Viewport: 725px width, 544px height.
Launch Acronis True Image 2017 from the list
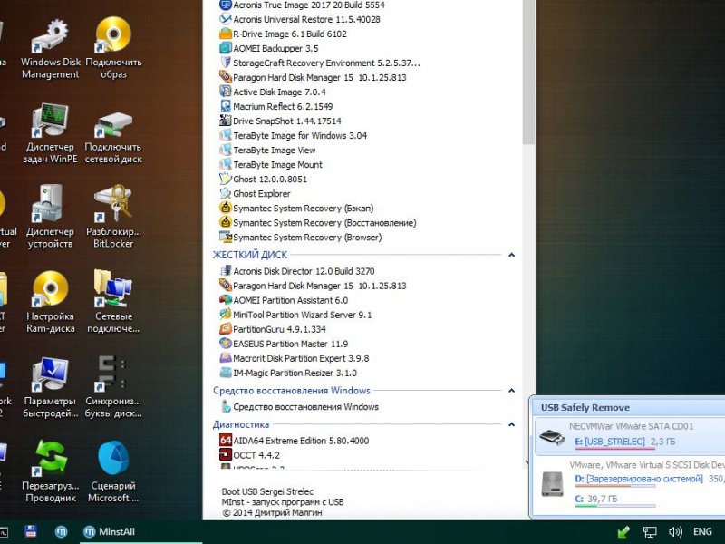point(302,5)
